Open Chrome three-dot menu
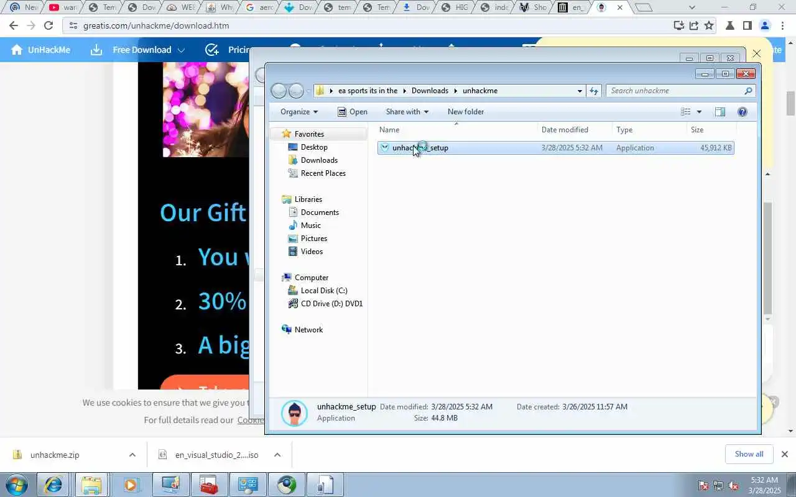 (x=782, y=25)
